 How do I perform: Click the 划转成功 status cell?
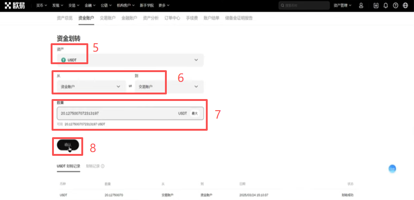click(347, 195)
